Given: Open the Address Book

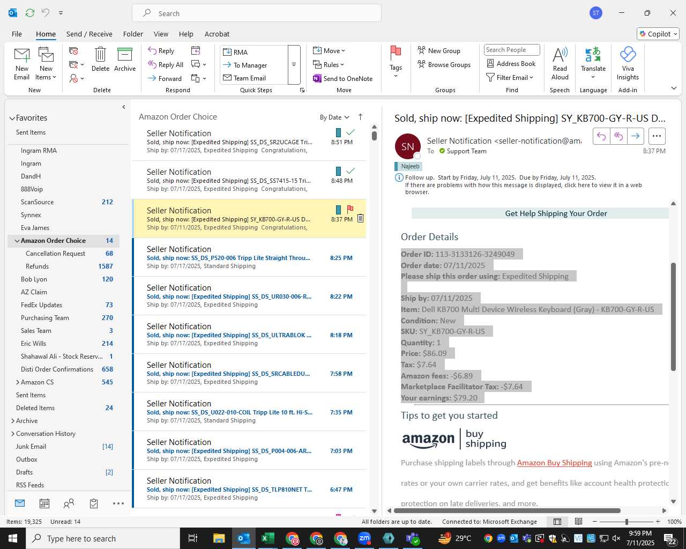Looking at the screenshot, I should tap(511, 63).
